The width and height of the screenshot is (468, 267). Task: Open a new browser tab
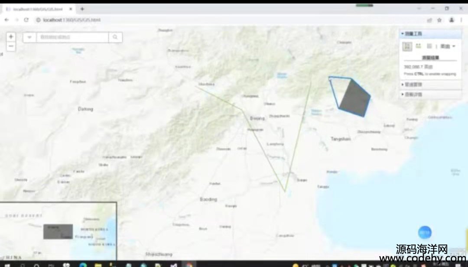(x=82, y=9)
